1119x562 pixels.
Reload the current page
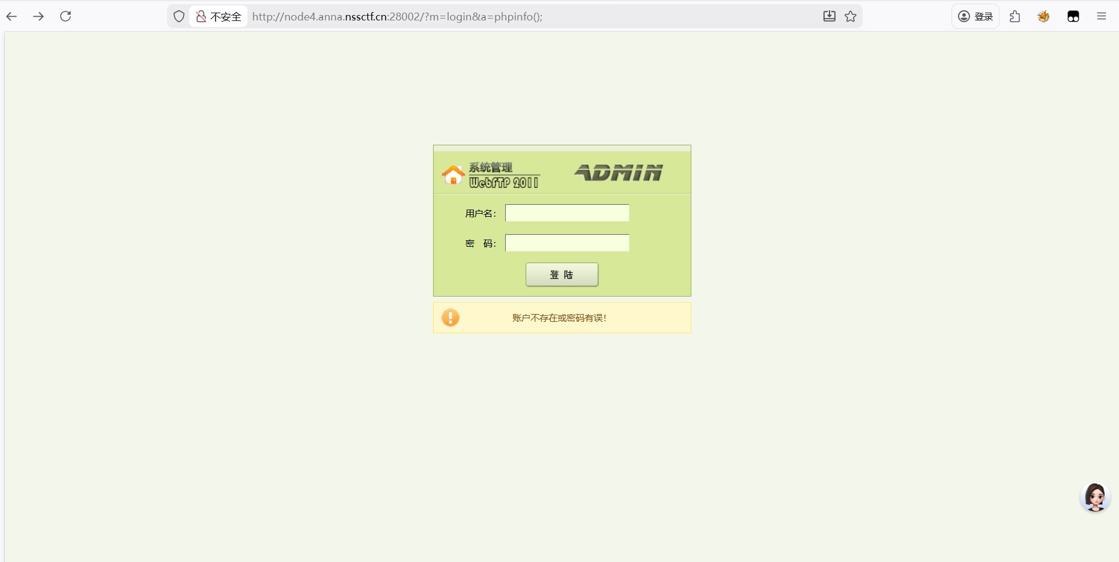pyautogui.click(x=65, y=16)
